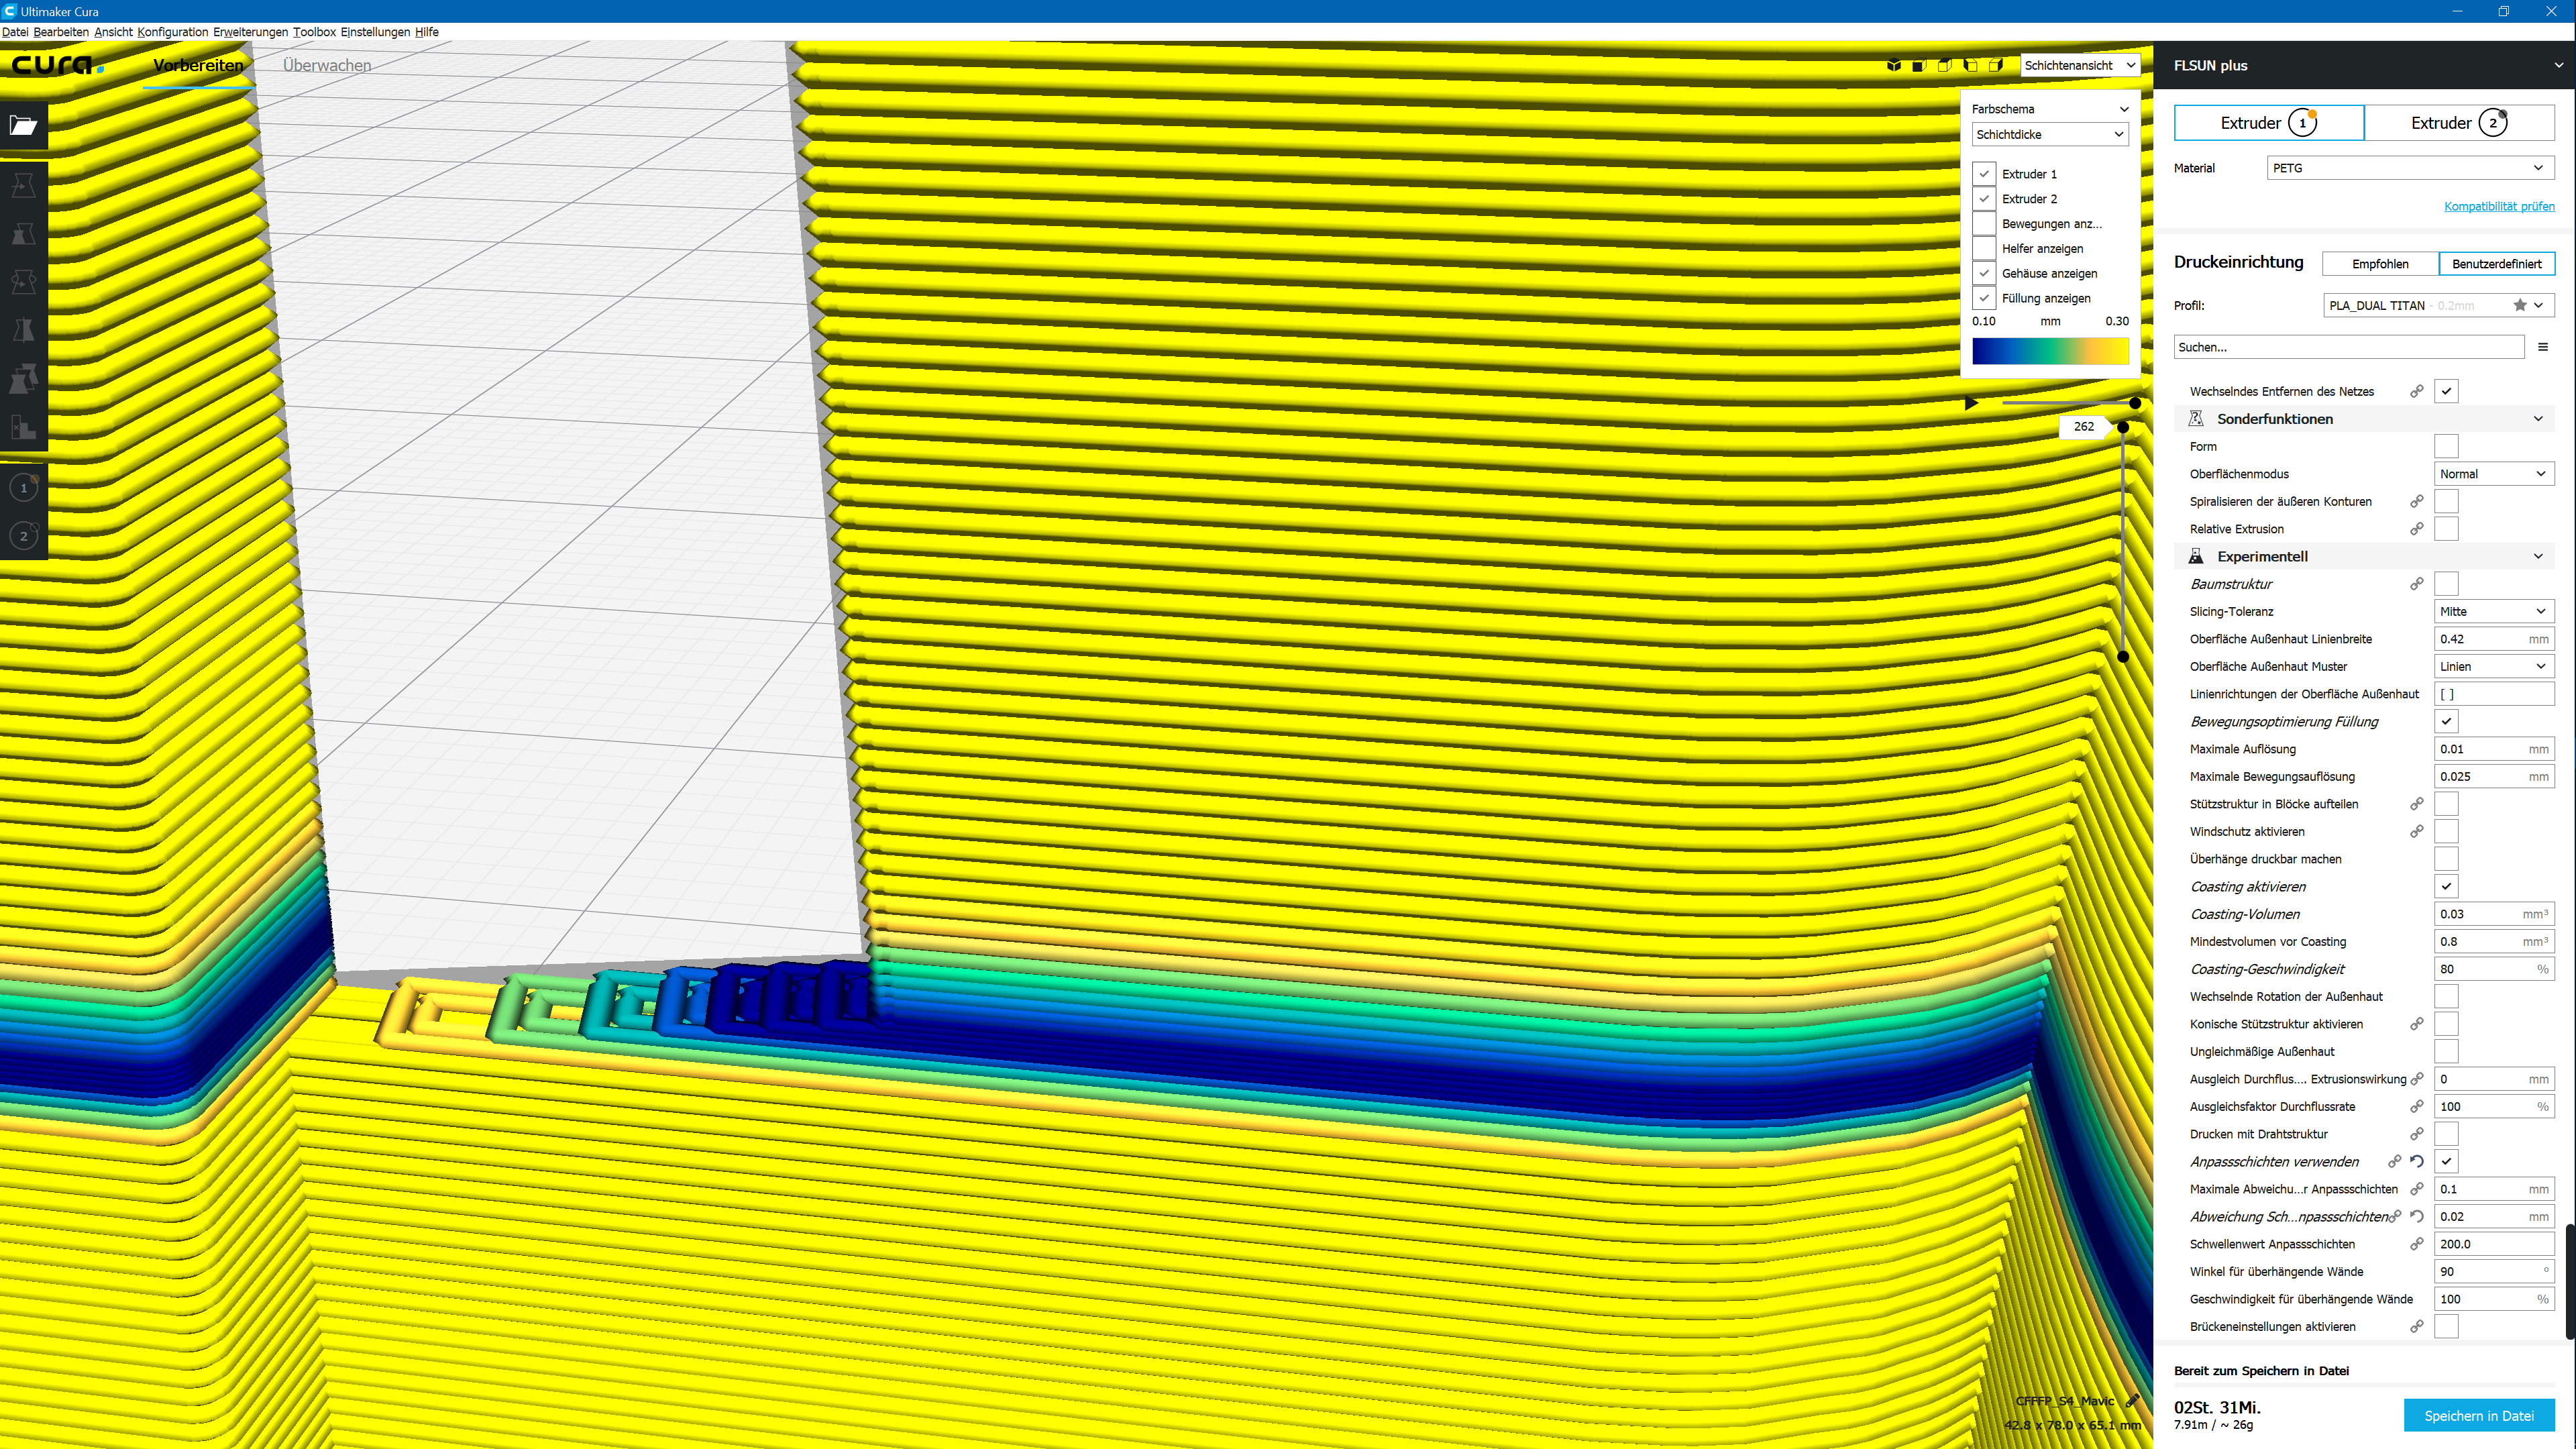Screen dimensions: 2576x1449
Task: Open the Schichtenansicht view mode dropdown
Action: tap(2080, 65)
